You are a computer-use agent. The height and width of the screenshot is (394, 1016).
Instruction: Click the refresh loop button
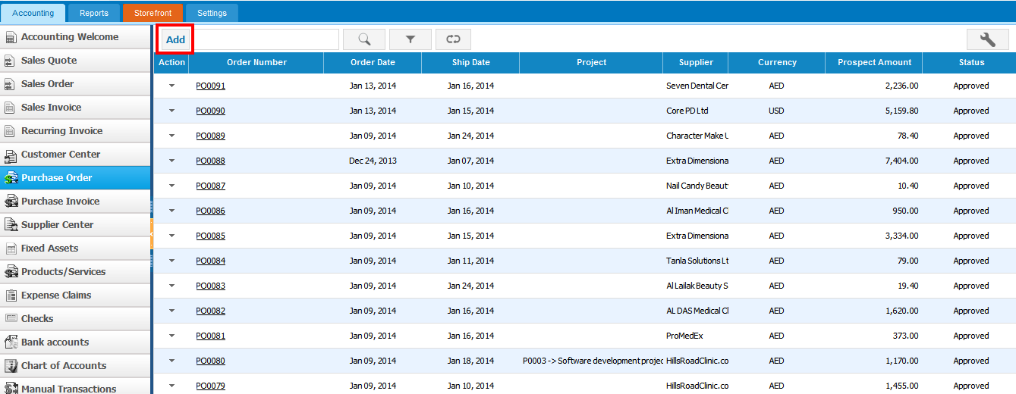pyautogui.click(x=453, y=39)
